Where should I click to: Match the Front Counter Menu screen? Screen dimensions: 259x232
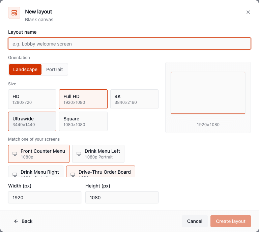point(39,154)
